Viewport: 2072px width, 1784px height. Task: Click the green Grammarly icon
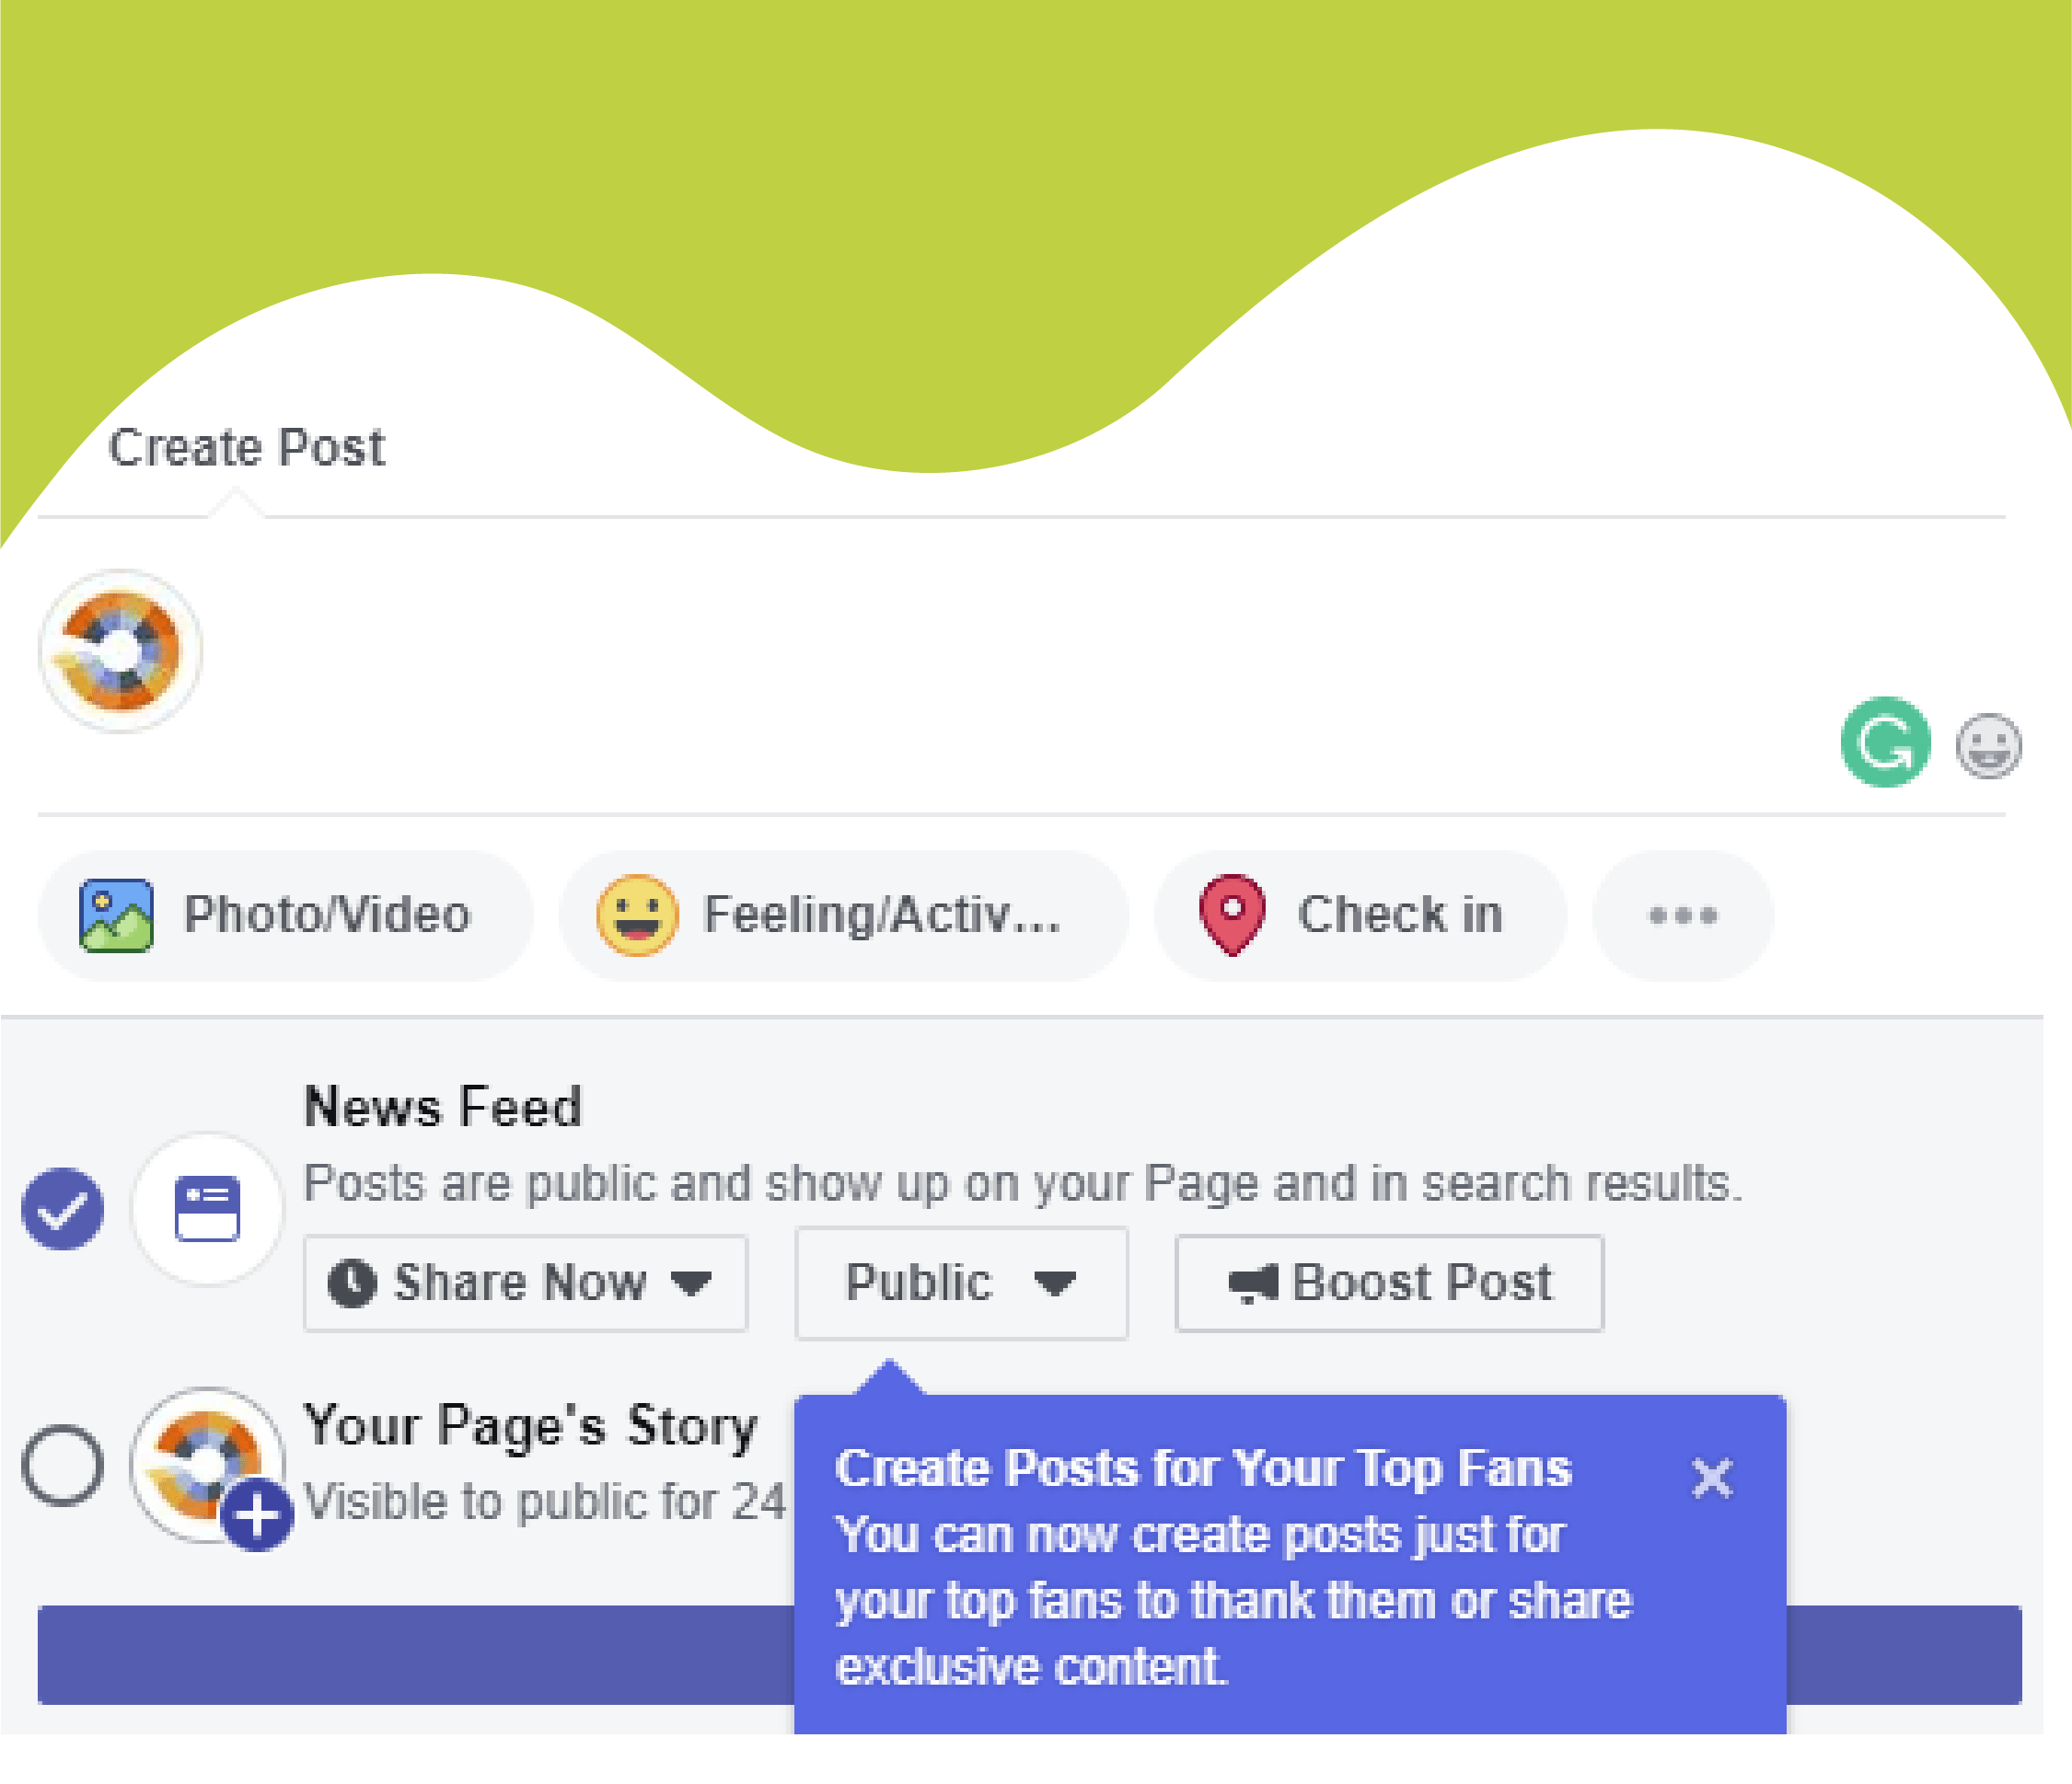pos(1885,742)
